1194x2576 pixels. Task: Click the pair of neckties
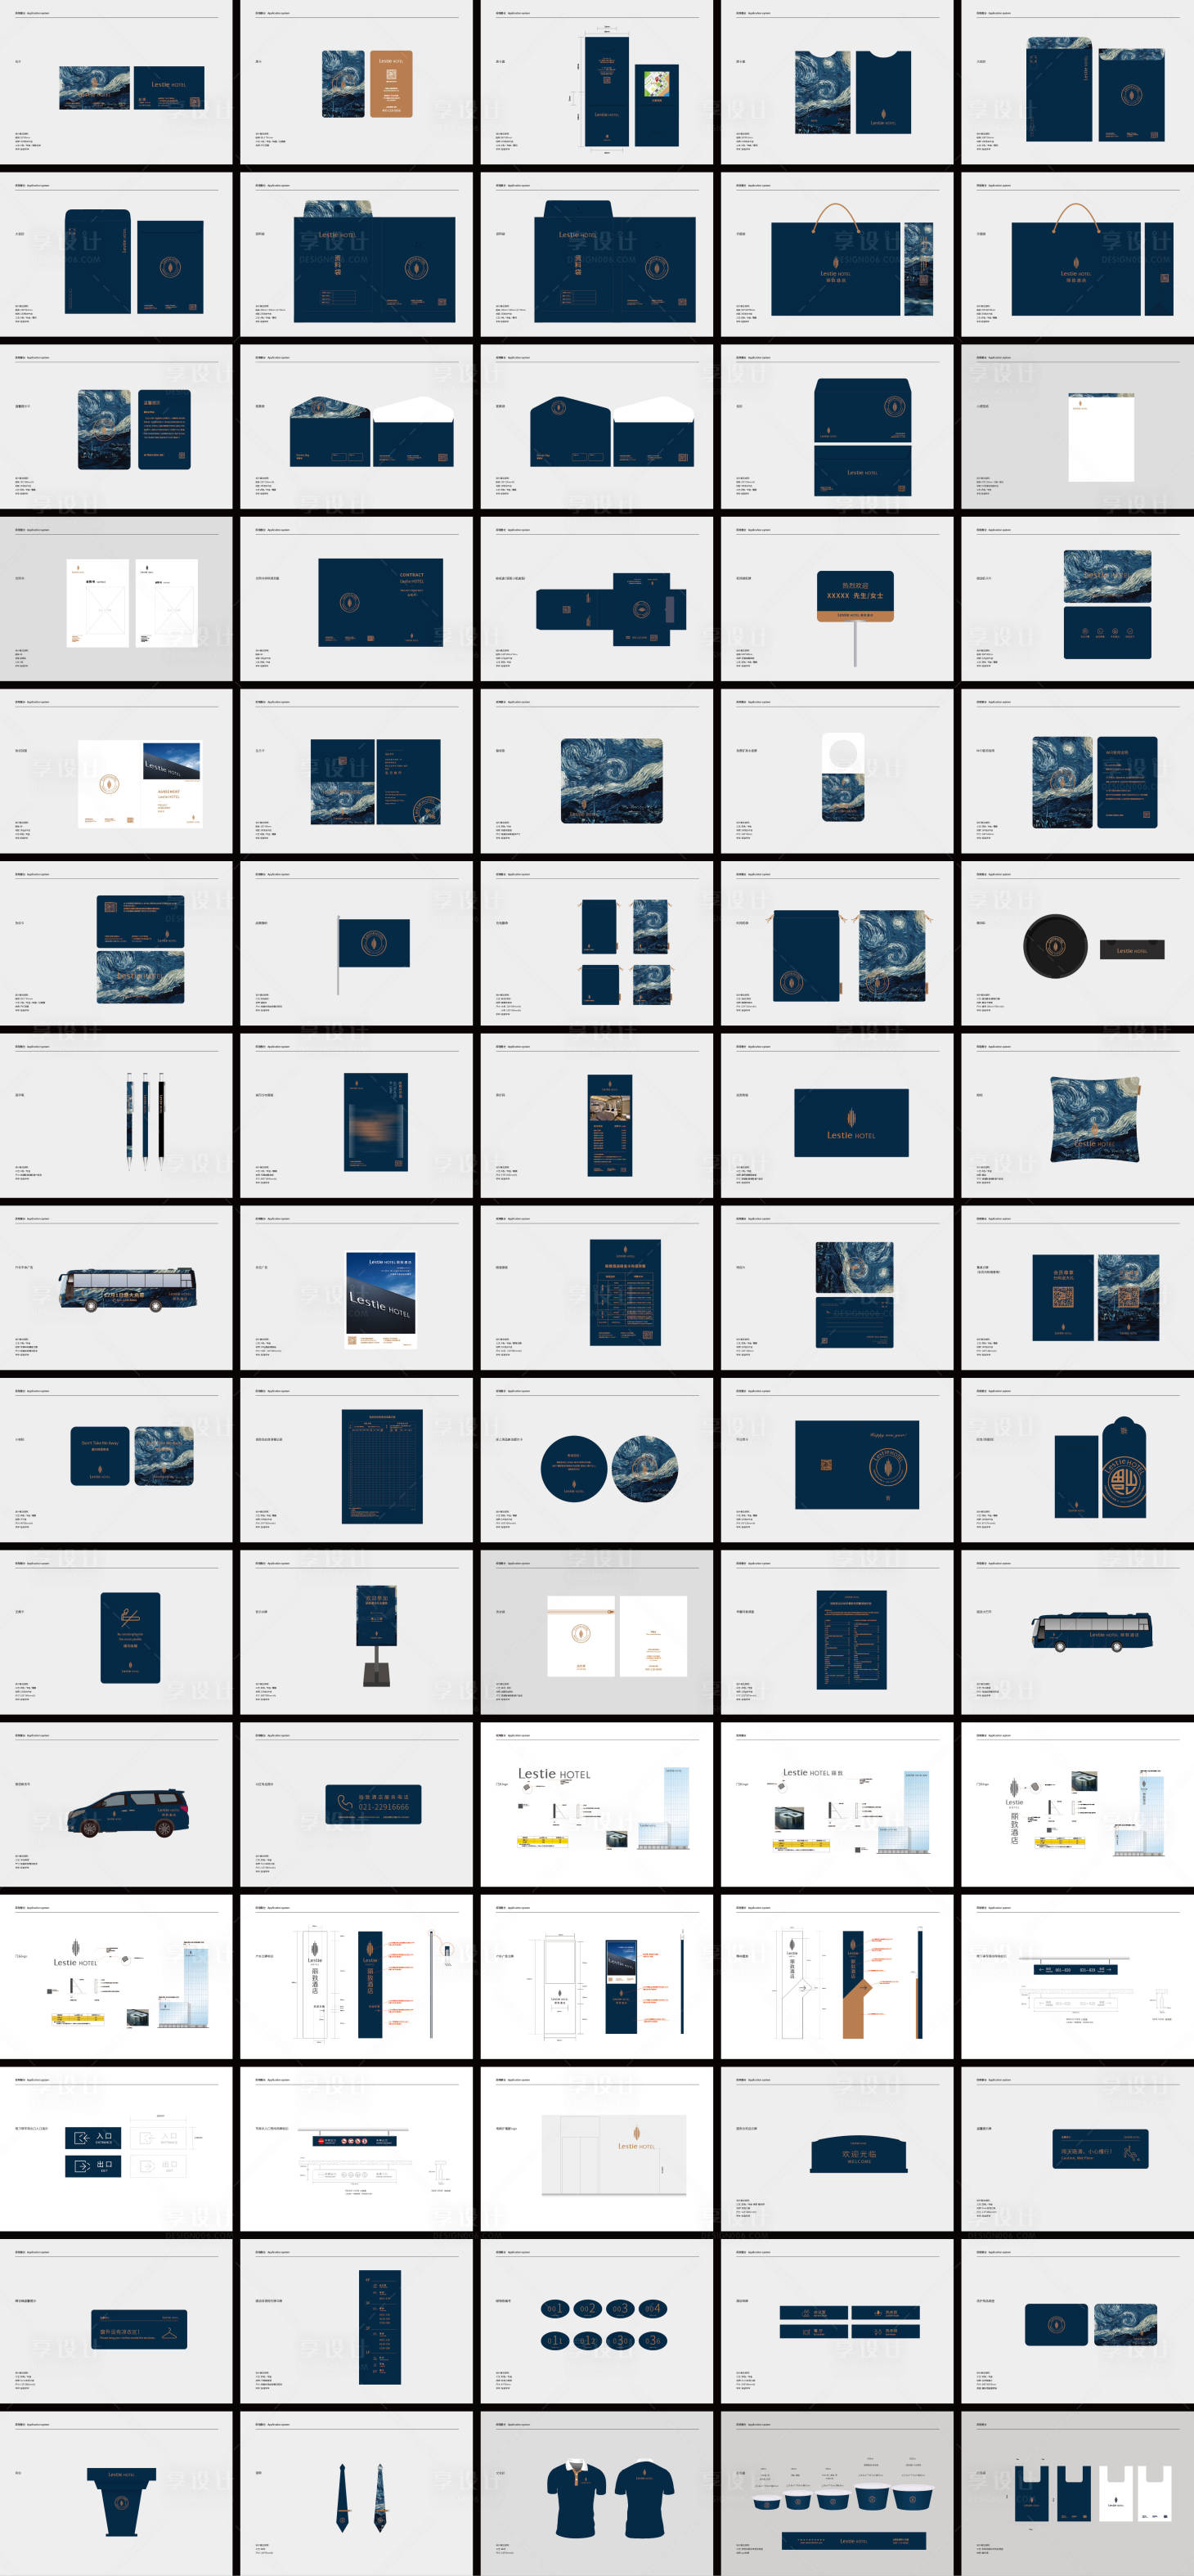tap(360, 2497)
